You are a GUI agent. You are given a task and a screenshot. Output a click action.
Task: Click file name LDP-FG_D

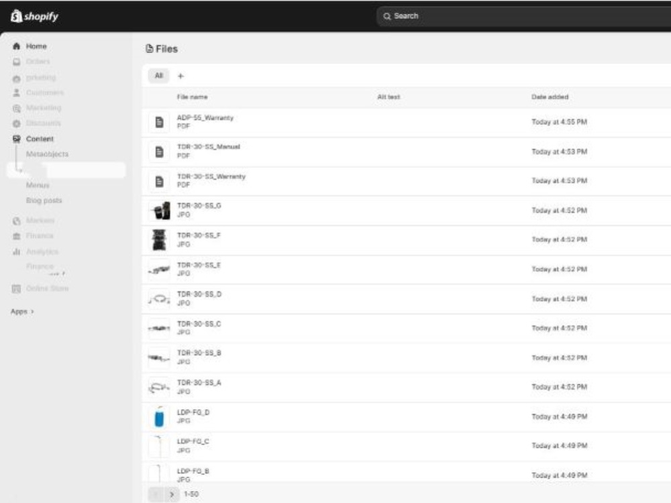(193, 412)
